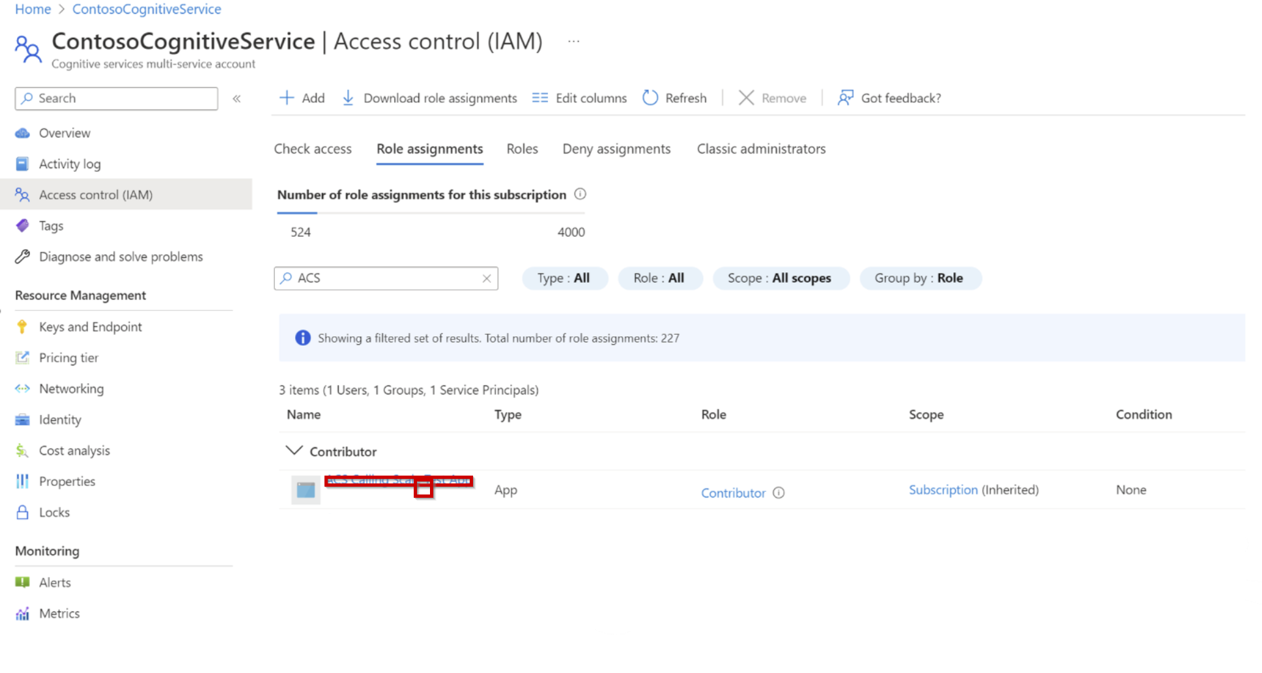Open ContosoCognitiveService breadcrumb link
1262x673 pixels.
(x=147, y=9)
